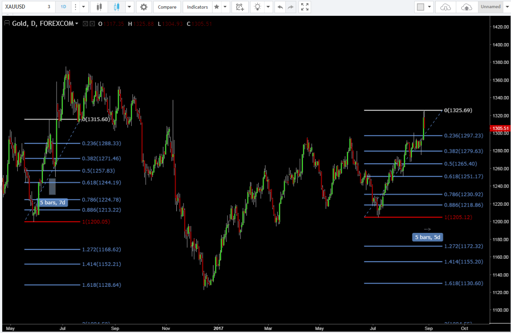Screen dimensions: 511x333
Task: Undo the last chart action
Action: pyautogui.click(x=280, y=7)
